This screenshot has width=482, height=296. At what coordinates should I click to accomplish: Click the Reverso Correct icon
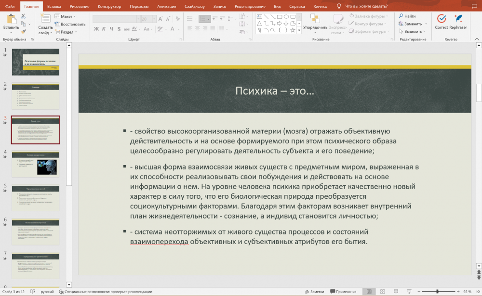pyautogui.click(x=441, y=18)
